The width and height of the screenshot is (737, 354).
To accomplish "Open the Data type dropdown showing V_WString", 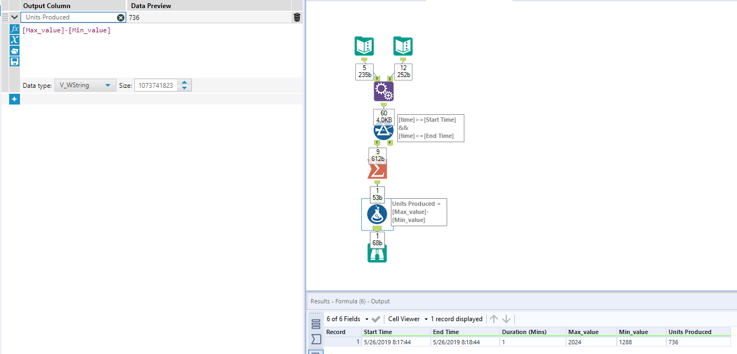I will [x=85, y=85].
